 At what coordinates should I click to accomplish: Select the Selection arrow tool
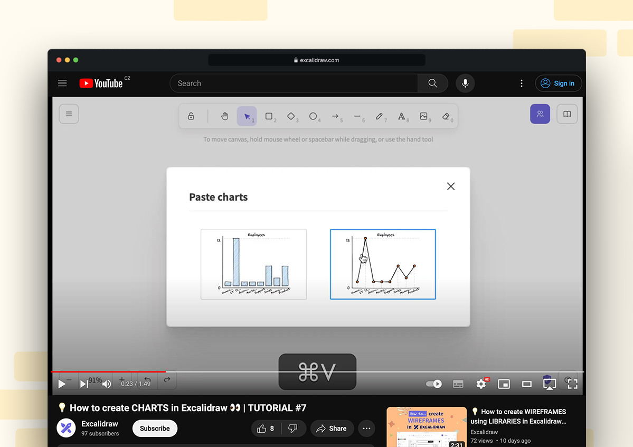coord(247,116)
